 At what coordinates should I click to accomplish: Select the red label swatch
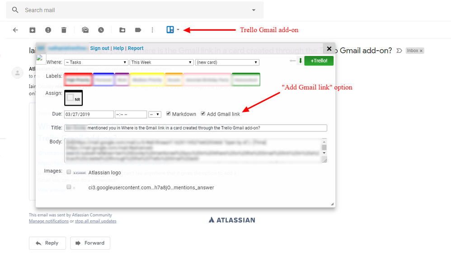[78, 79]
